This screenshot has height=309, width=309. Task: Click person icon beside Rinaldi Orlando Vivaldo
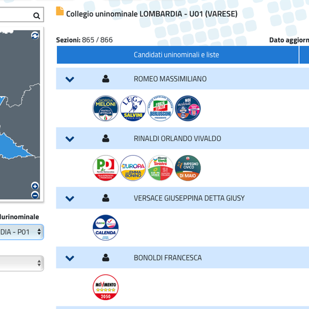pyautogui.click(x=105, y=138)
